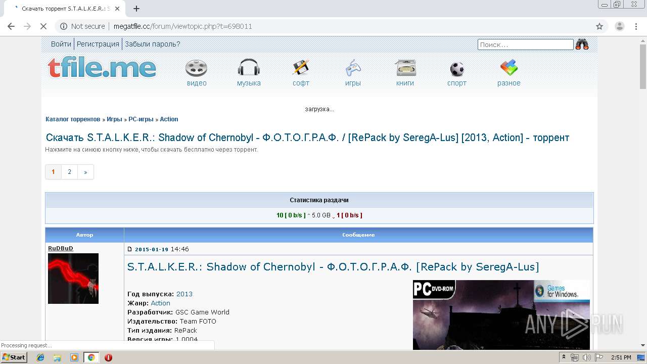Image resolution: width=647 pixels, height=364 pixels.
Task: Bookmark this page with star icon
Action: tap(599, 26)
